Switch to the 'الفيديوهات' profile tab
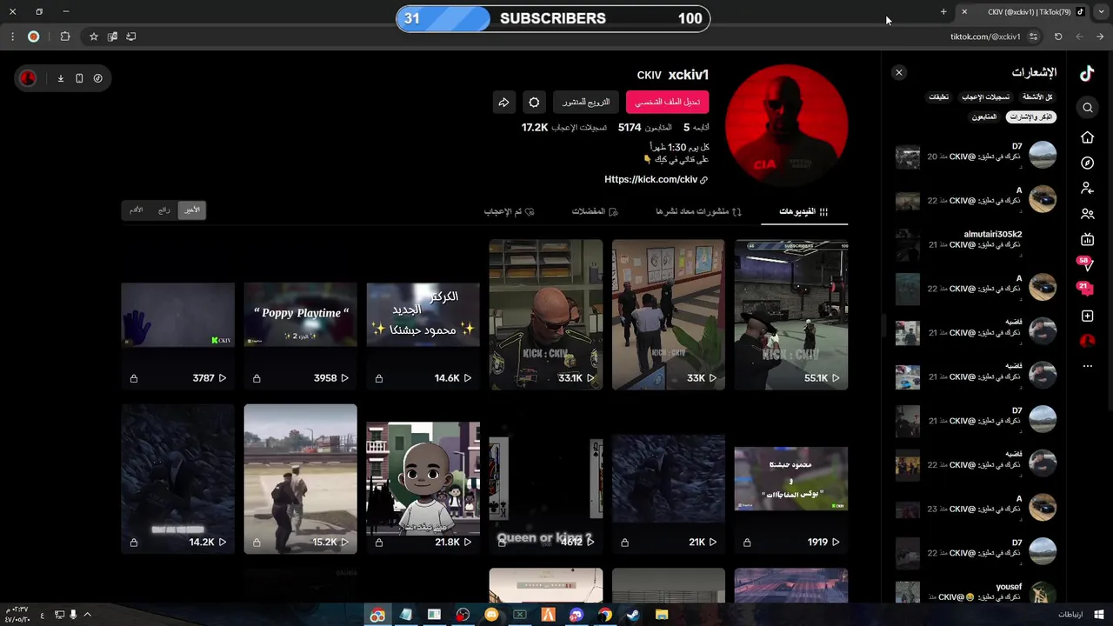Viewport: 1113px width, 626px height. (x=803, y=211)
